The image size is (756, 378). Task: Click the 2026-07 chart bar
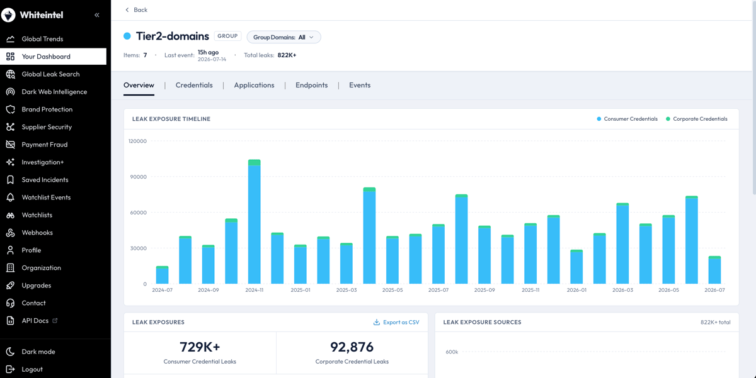714,270
